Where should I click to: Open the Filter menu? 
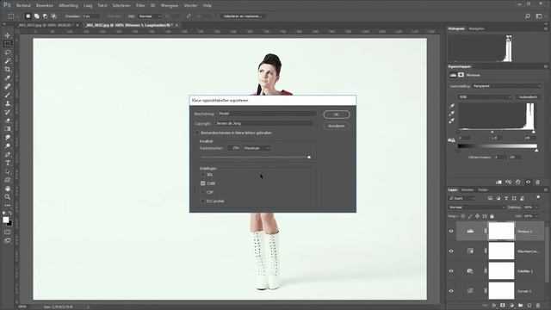[x=140, y=6]
